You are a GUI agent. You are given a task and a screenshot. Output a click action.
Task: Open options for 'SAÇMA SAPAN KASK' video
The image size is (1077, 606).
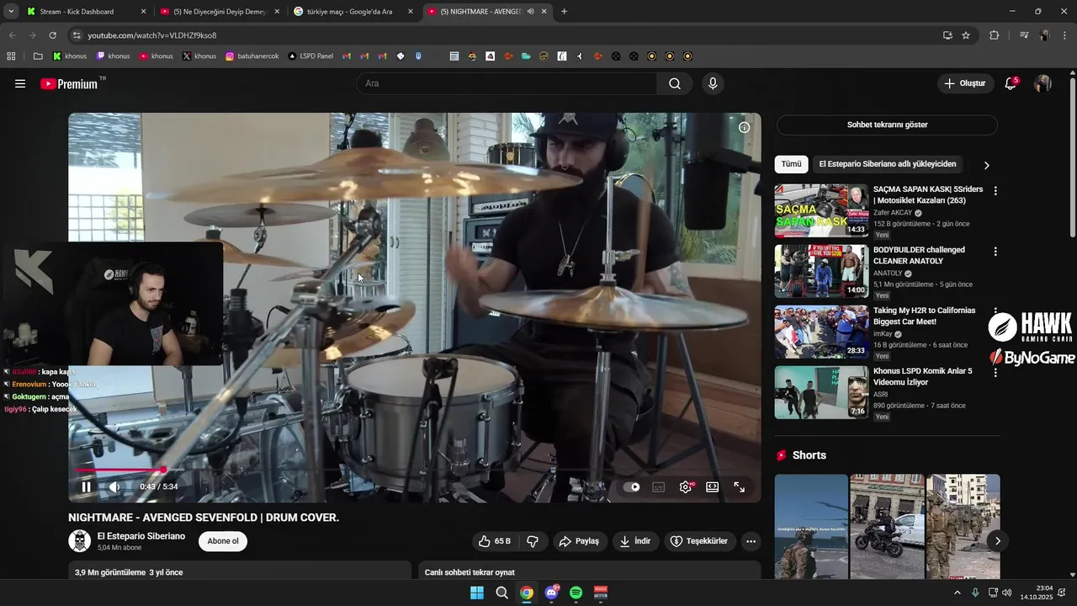pyautogui.click(x=995, y=191)
